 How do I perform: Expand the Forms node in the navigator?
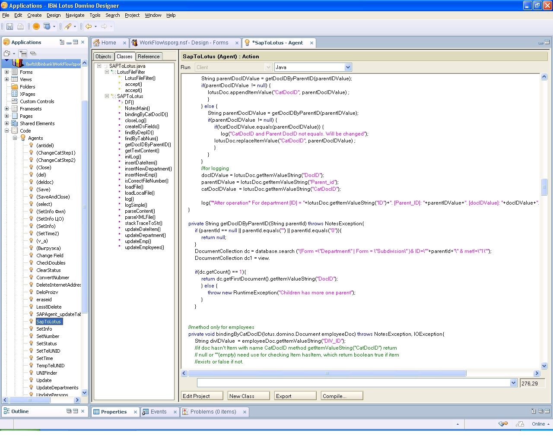tap(7, 72)
